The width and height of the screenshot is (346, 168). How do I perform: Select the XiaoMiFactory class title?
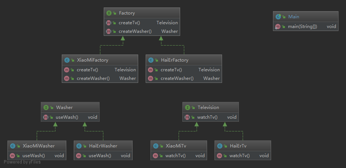[92, 60]
